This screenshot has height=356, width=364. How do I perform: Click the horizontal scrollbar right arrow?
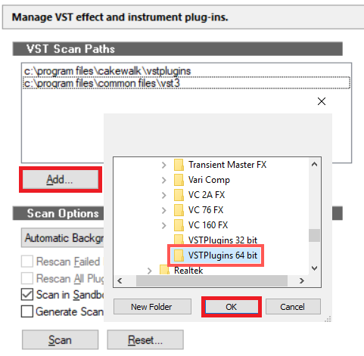click(302, 280)
